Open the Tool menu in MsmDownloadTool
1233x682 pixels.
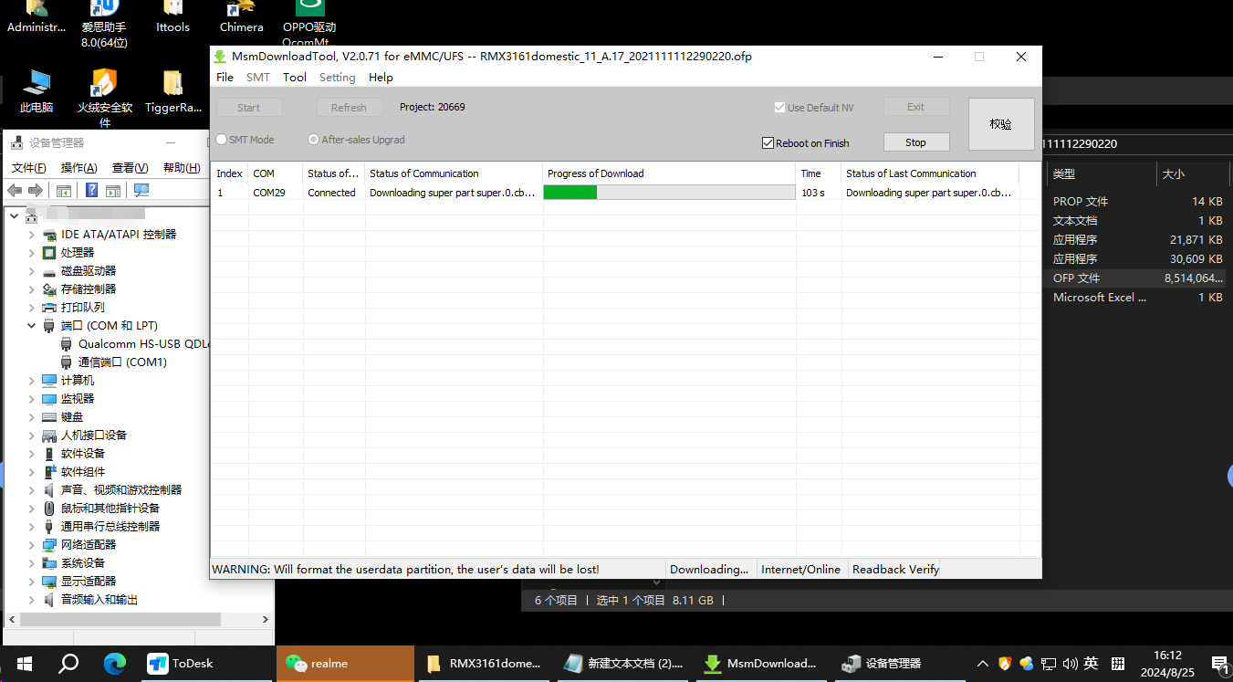pos(295,78)
